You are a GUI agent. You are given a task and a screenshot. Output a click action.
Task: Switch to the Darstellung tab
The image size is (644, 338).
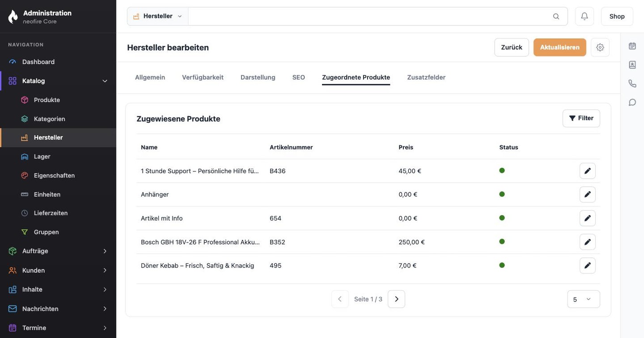click(258, 77)
